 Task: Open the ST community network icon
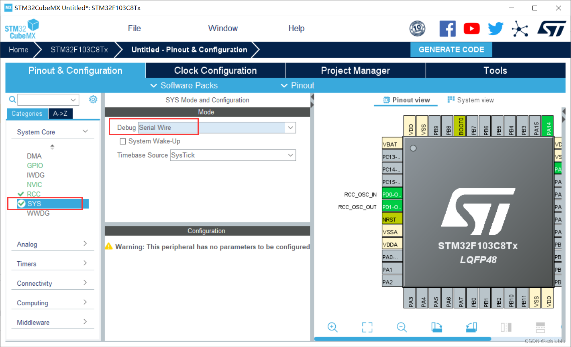(x=520, y=28)
